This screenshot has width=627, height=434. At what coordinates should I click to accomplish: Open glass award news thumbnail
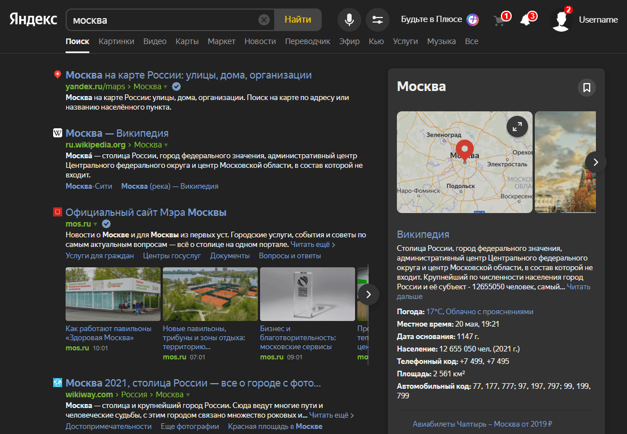coord(308,294)
